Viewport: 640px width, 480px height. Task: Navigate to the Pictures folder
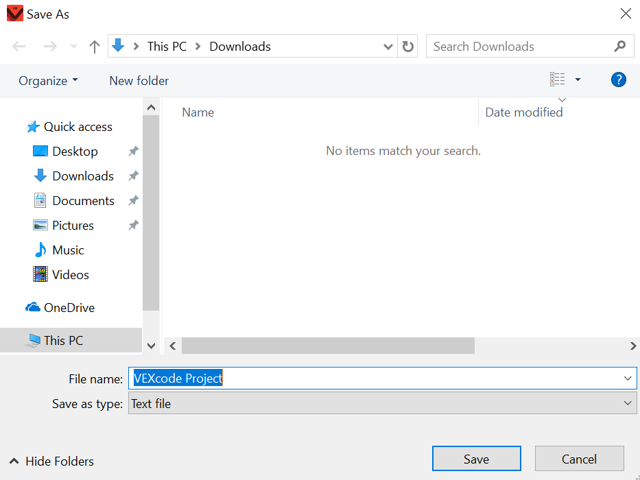[73, 225]
